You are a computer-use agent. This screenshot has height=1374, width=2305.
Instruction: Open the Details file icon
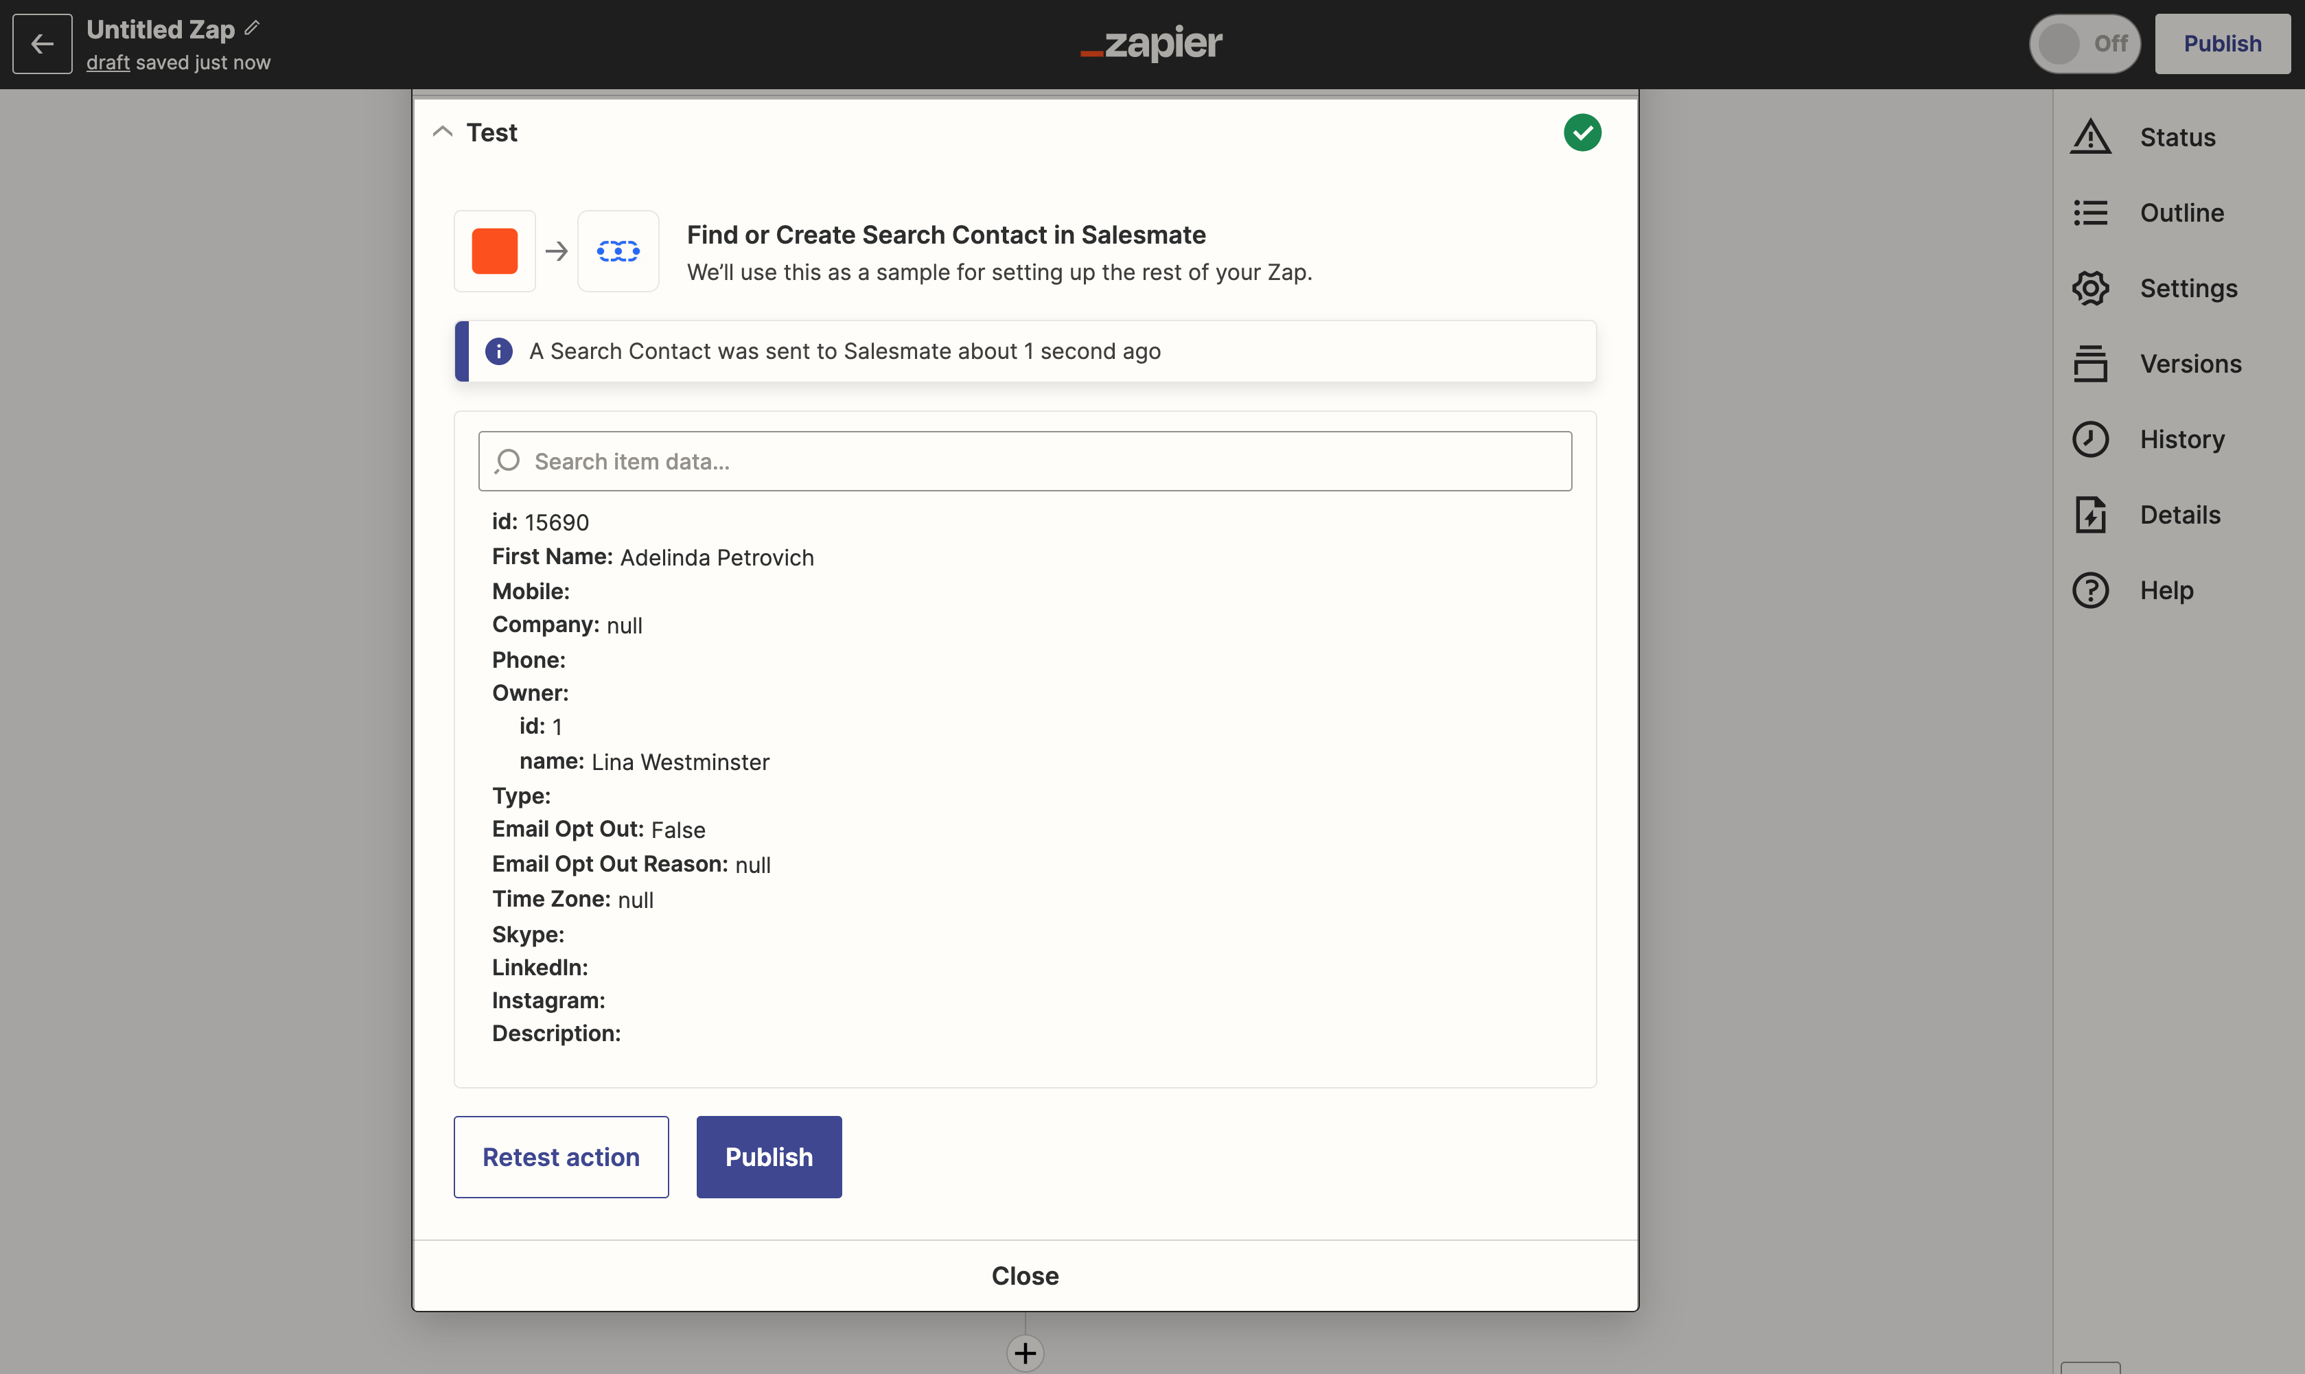(x=2090, y=515)
